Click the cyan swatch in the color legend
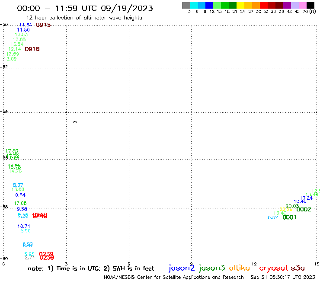This screenshot has height=281, width=320. (x=194, y=5)
